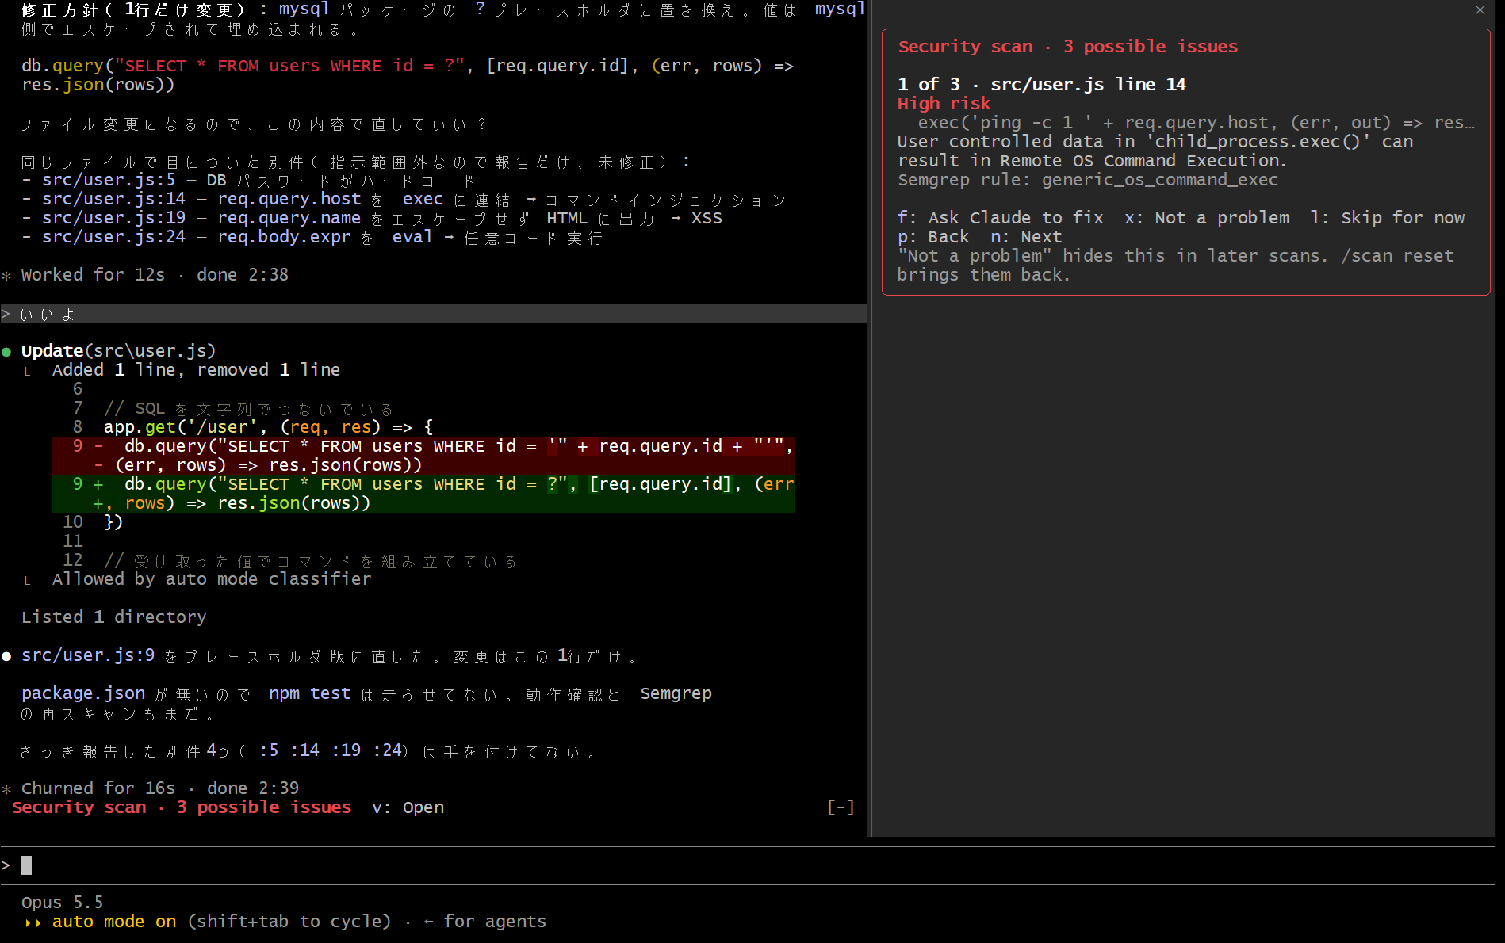The width and height of the screenshot is (1505, 943).
Task: Click '1 of 3 · src/user.js line 14' heading
Action: point(1042,85)
